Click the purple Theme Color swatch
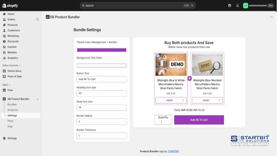Image resolution: width=277 pixels, height=156 pixels. click(x=101, y=50)
